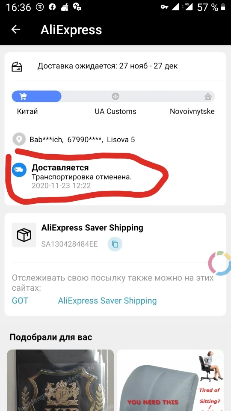Tap the Facebook notification icon in status bar

tap(52, 7)
